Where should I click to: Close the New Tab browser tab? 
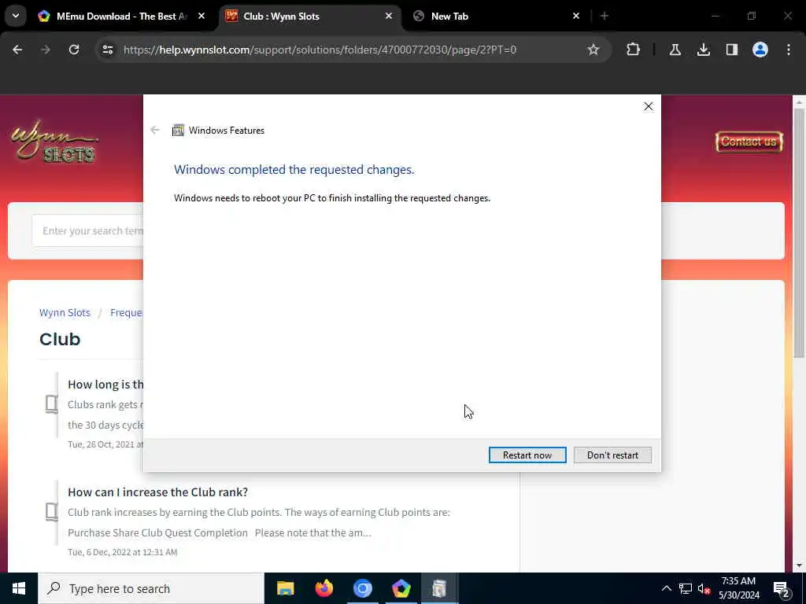pyautogui.click(x=575, y=16)
